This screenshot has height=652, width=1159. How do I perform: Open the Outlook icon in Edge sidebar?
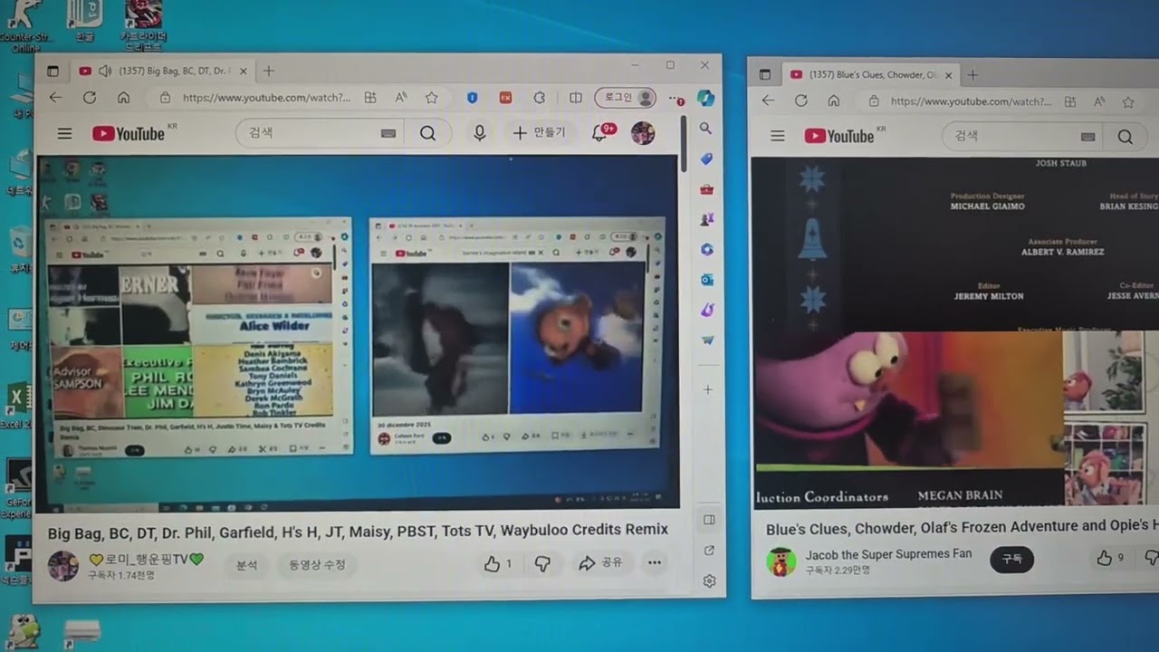(706, 280)
